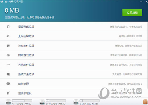Click the 金山毒霸-垃圾清理 window title
This screenshot has height=105, width=148.
[14, 2]
